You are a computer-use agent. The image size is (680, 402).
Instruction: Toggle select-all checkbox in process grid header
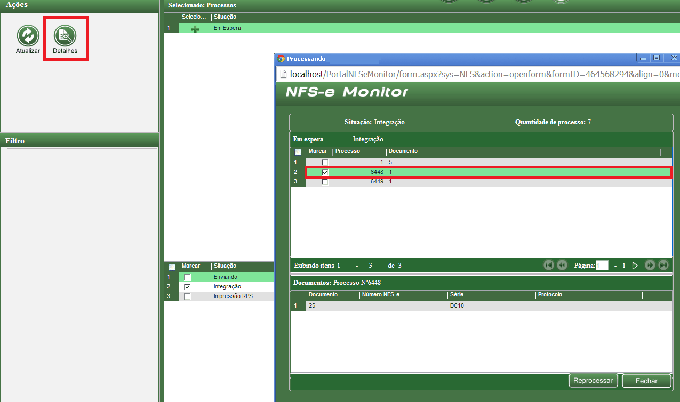298,152
